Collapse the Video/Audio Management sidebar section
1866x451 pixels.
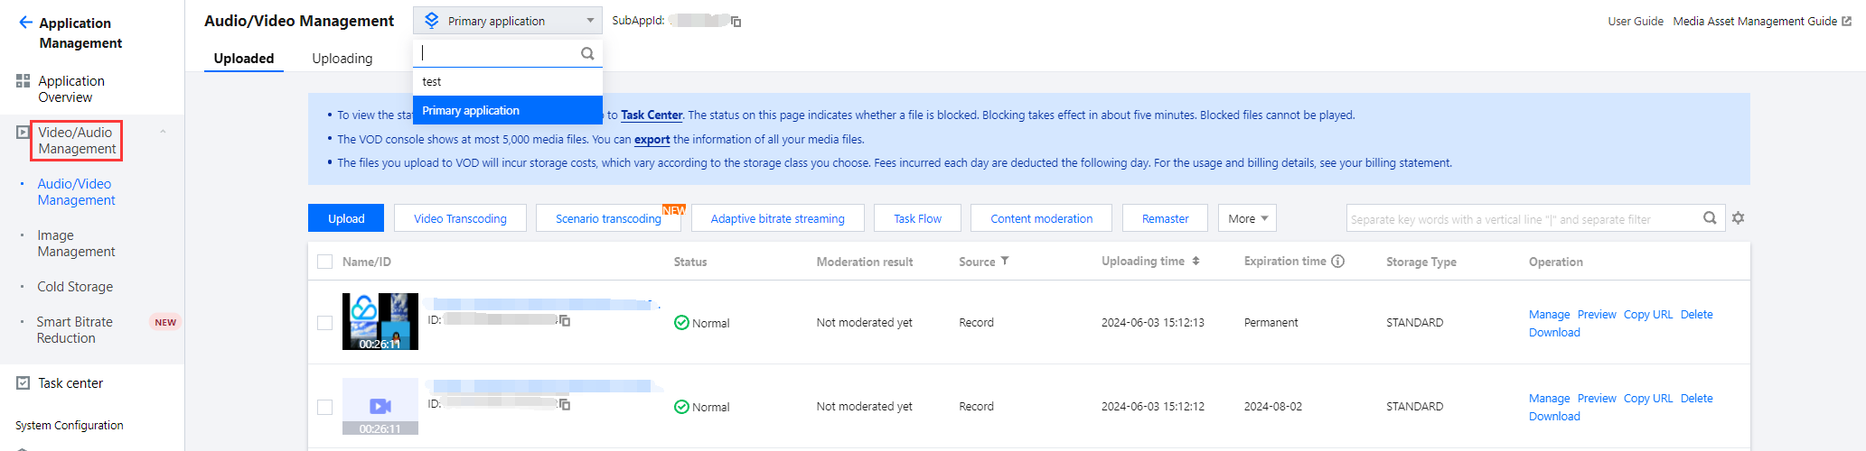point(163,133)
